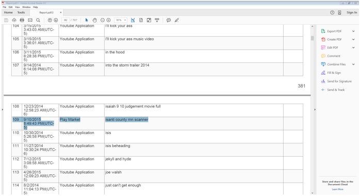Image resolution: width=360 pixels, height=196 pixels.
Task: Open the Edit menu
Action: 10,7
